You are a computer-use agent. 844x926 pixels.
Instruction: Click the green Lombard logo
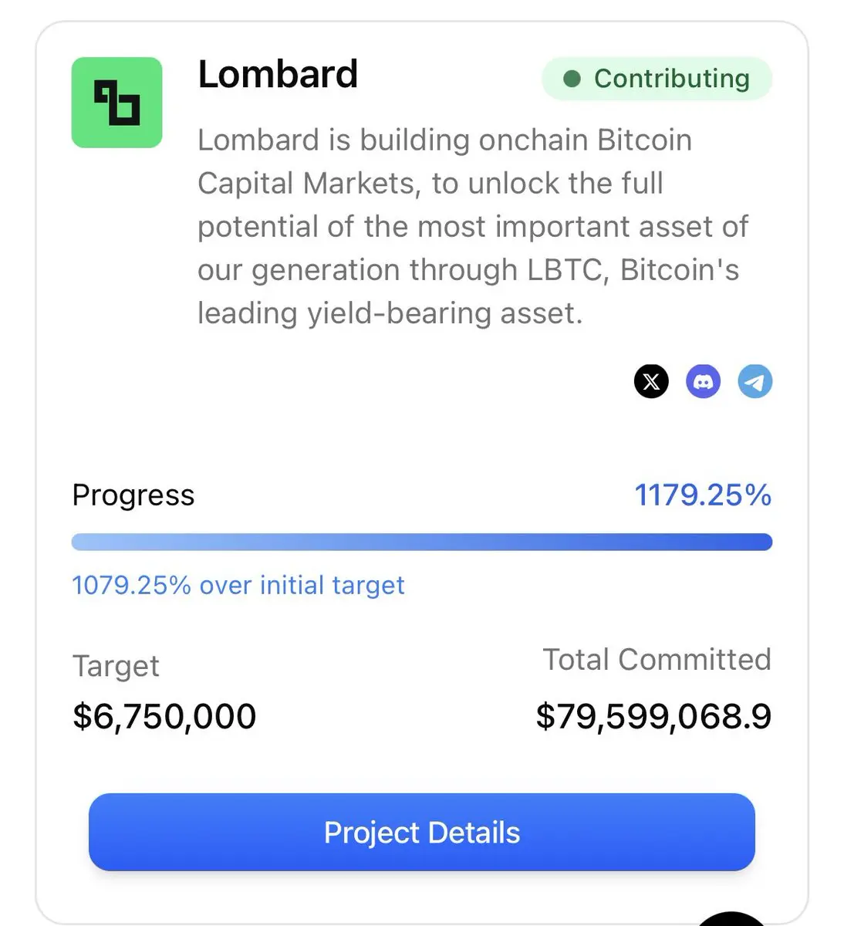(116, 103)
